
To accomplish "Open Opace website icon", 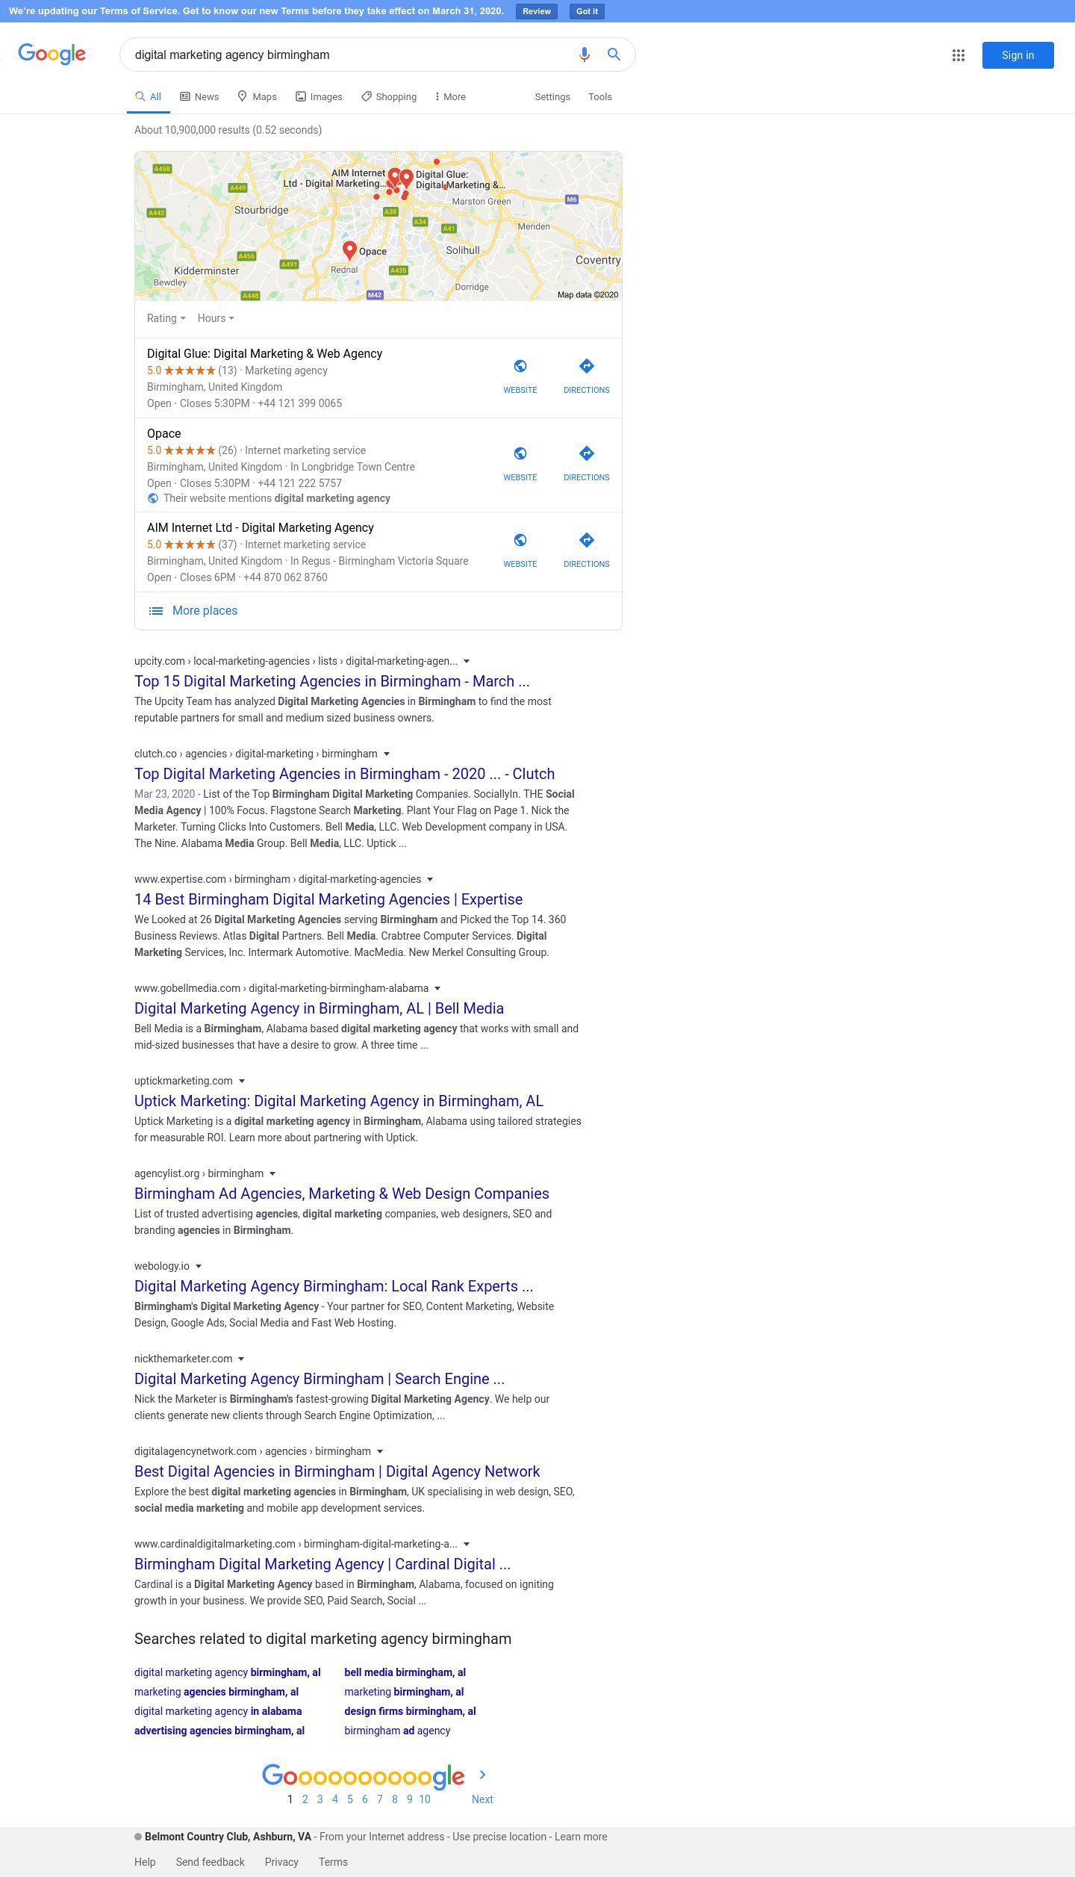I will pyautogui.click(x=520, y=453).
